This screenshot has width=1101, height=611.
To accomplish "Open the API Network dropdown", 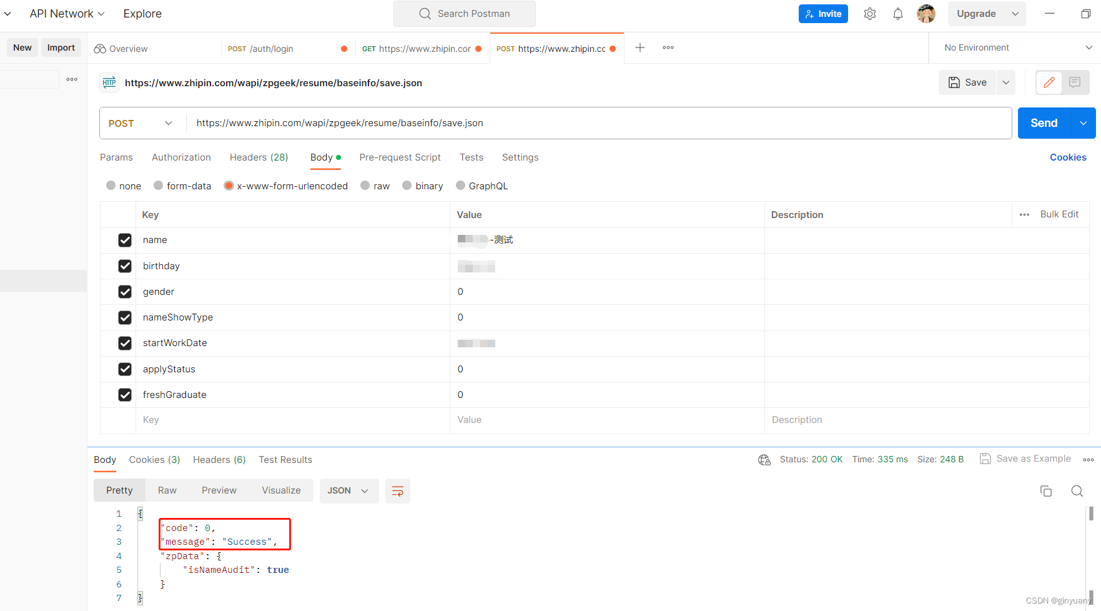I will pyautogui.click(x=67, y=14).
